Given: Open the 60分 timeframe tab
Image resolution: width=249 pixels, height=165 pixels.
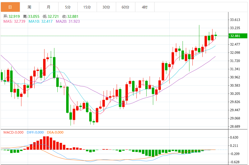Looking at the screenshot, I should click(x=126, y=7).
